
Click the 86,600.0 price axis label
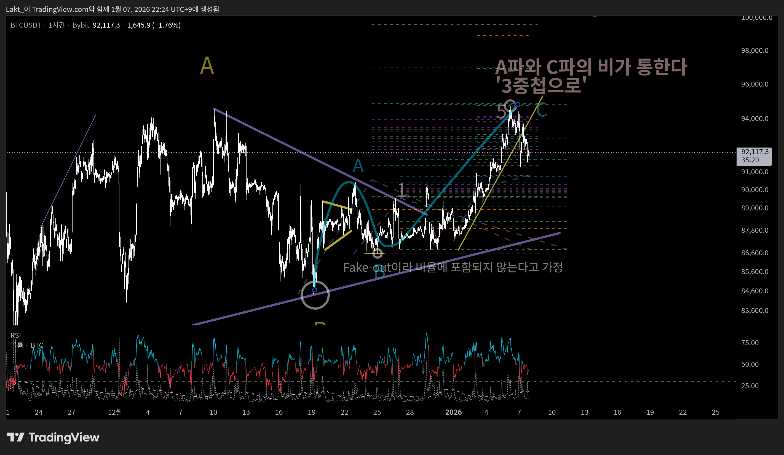coord(754,253)
